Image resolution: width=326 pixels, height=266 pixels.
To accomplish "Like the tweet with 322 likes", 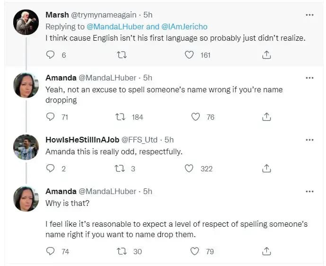I will [x=189, y=168].
